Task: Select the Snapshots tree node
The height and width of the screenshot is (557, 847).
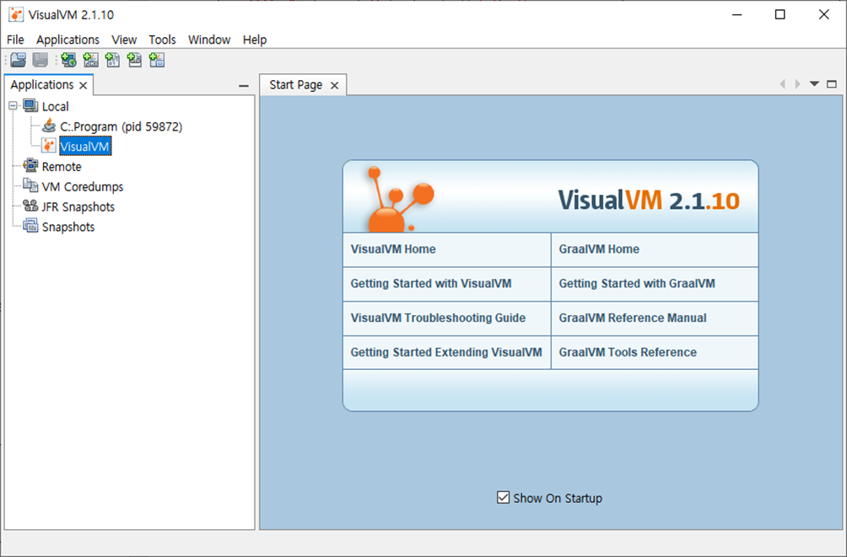Action: pos(68,227)
